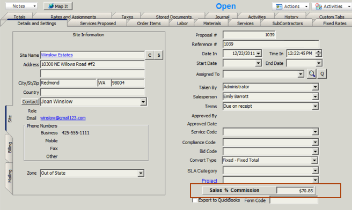Open the Map It button
352x210 pixels.
point(58,6)
